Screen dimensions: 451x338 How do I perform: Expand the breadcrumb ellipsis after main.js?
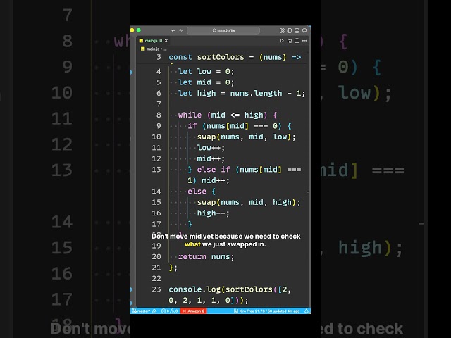(165, 49)
